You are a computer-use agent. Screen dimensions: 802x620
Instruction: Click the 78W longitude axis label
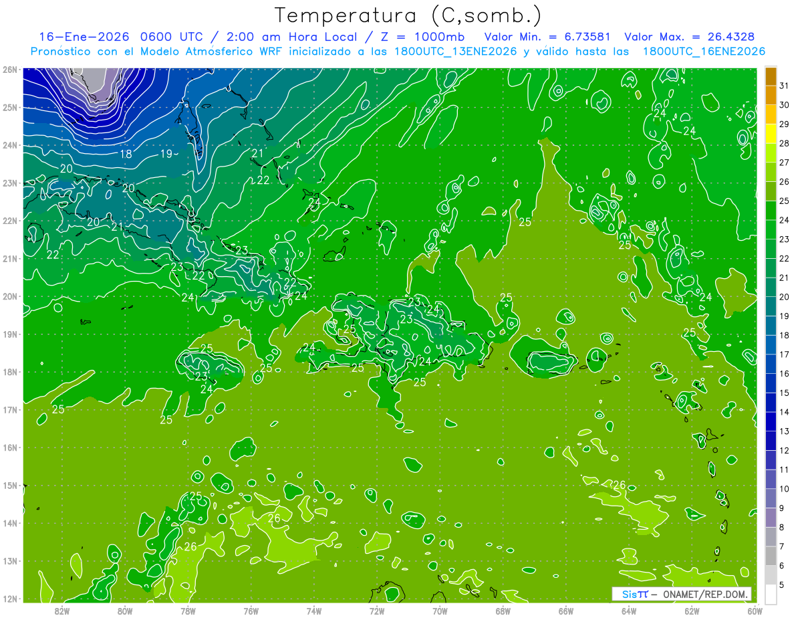(188, 611)
